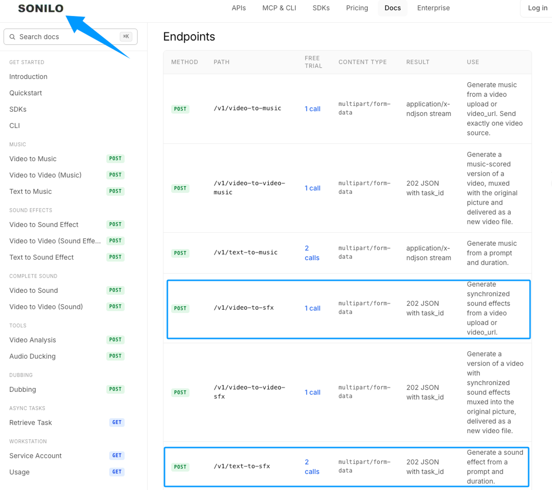
Task: Open the MCP & CLI nav item
Action: [x=279, y=8]
